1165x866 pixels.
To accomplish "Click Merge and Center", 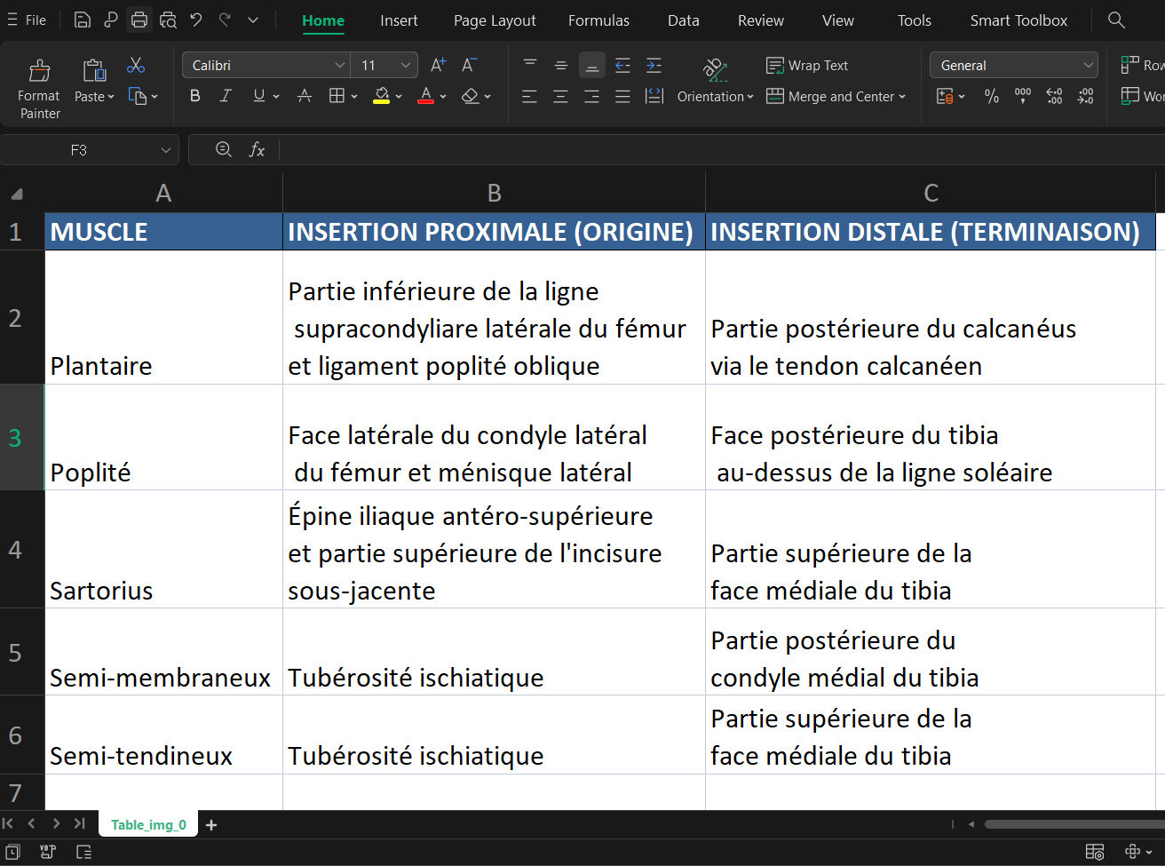I will tap(836, 96).
